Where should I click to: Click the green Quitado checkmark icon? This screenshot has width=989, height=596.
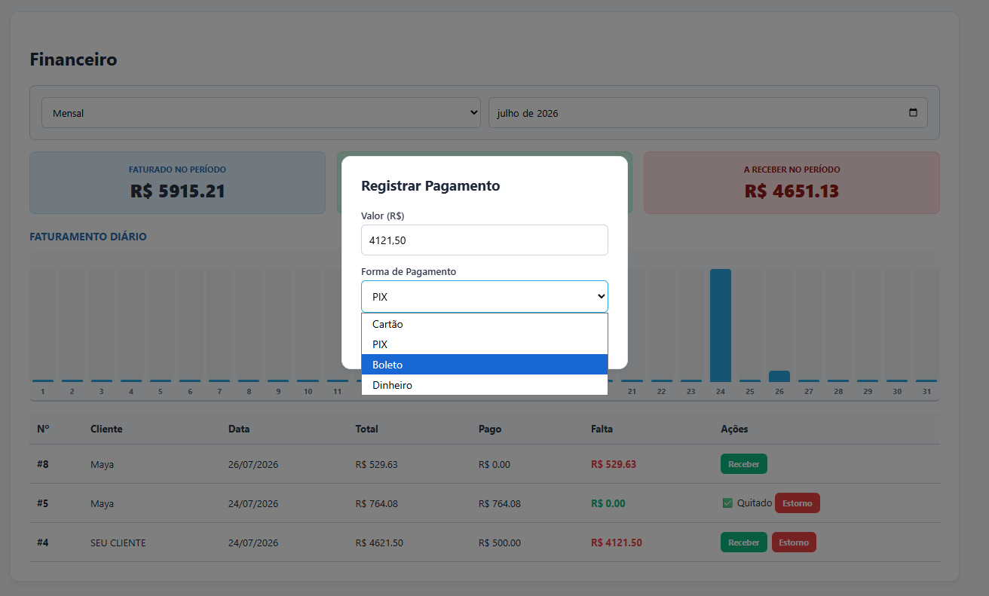coord(727,503)
